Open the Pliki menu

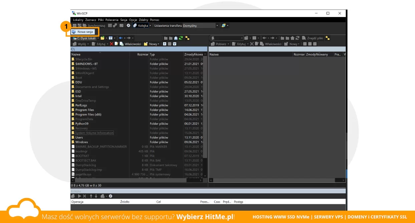(x=101, y=20)
